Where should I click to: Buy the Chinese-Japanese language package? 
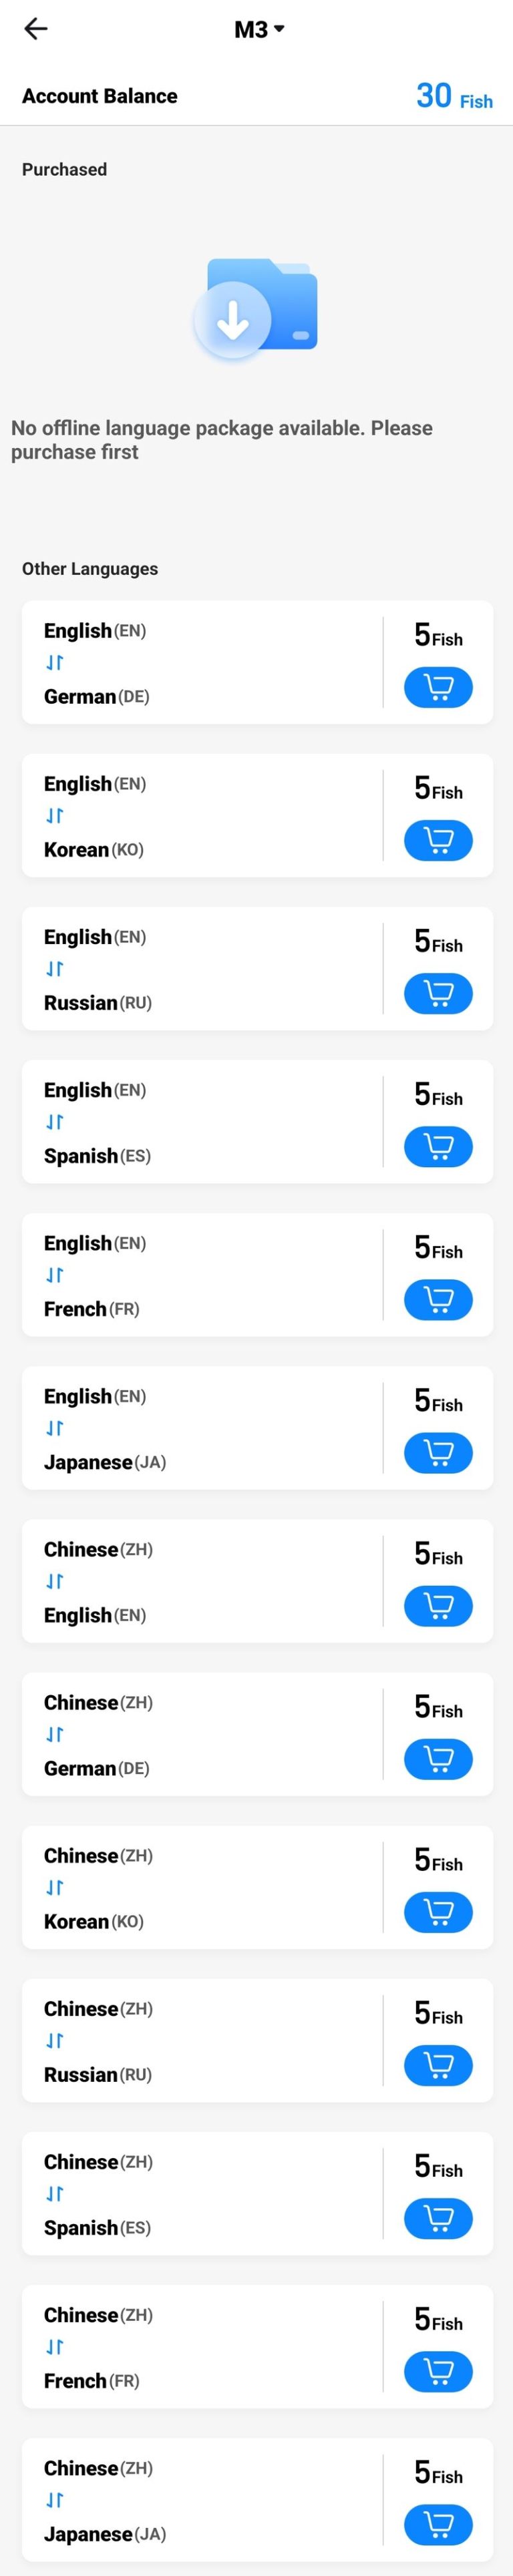(438, 2523)
